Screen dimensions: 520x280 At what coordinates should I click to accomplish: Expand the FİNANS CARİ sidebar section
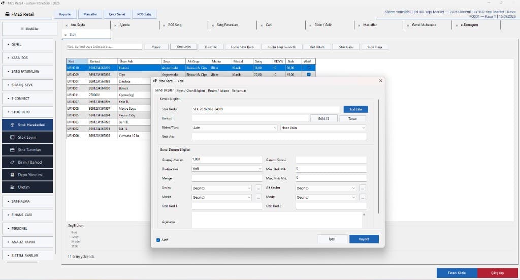click(x=27, y=215)
